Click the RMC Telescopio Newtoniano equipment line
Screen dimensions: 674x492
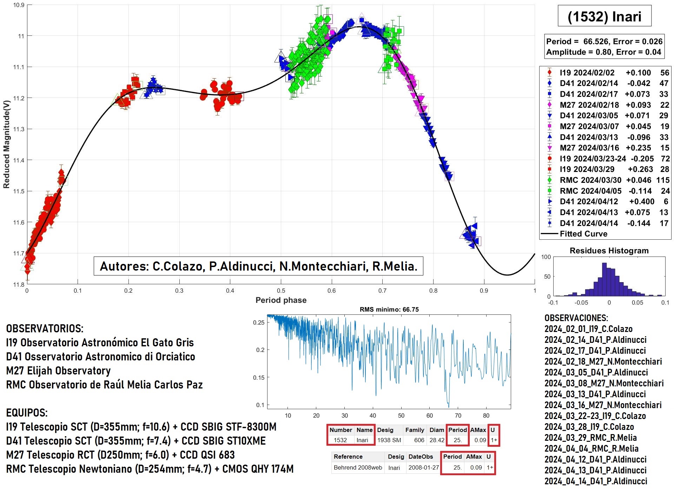click(x=150, y=469)
